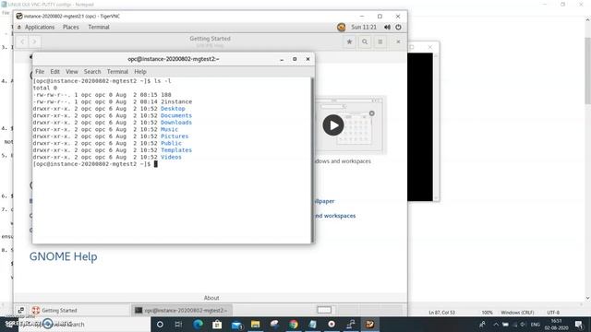Click the Documents directory name in terminal
Image resolution: width=591 pixels, height=332 pixels.
coord(176,115)
